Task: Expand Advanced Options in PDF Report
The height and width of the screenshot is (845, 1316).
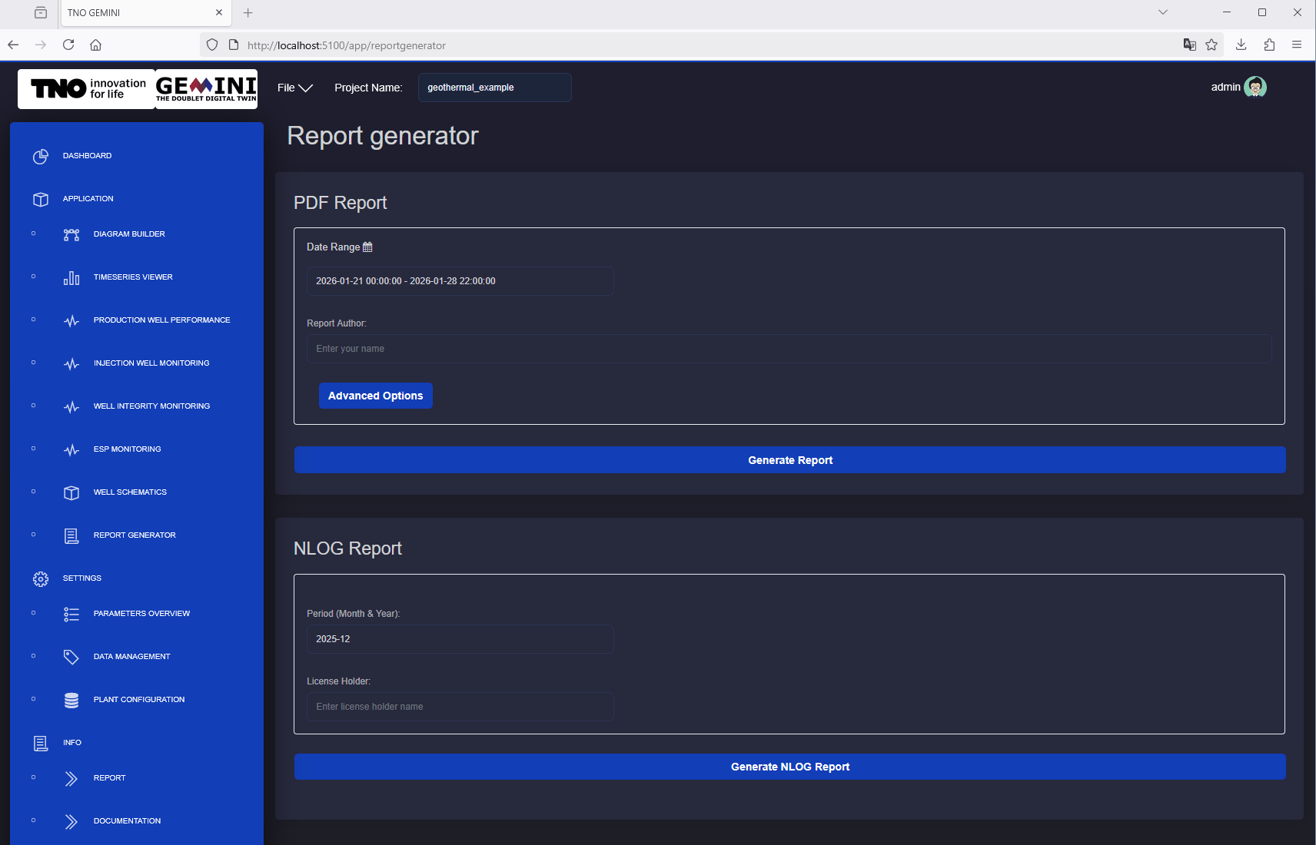Action: tap(376, 396)
